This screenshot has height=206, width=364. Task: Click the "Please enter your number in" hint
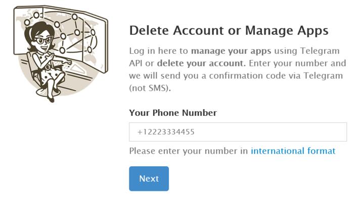[x=189, y=151]
